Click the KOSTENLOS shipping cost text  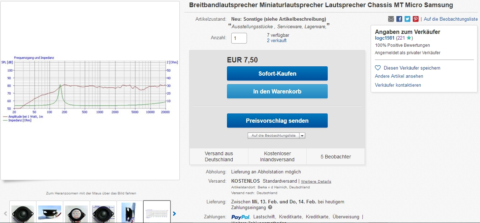pyautogui.click(x=246, y=181)
